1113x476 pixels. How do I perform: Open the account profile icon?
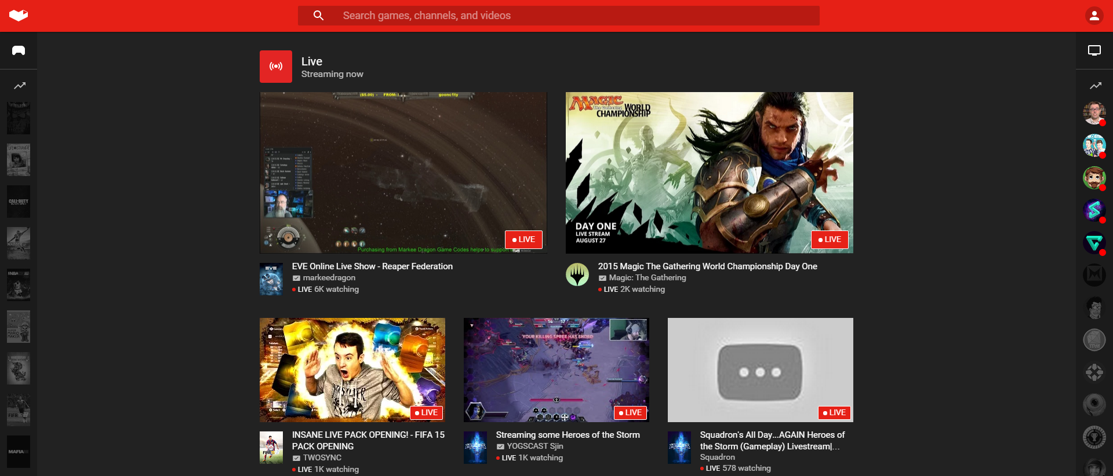(x=1094, y=16)
